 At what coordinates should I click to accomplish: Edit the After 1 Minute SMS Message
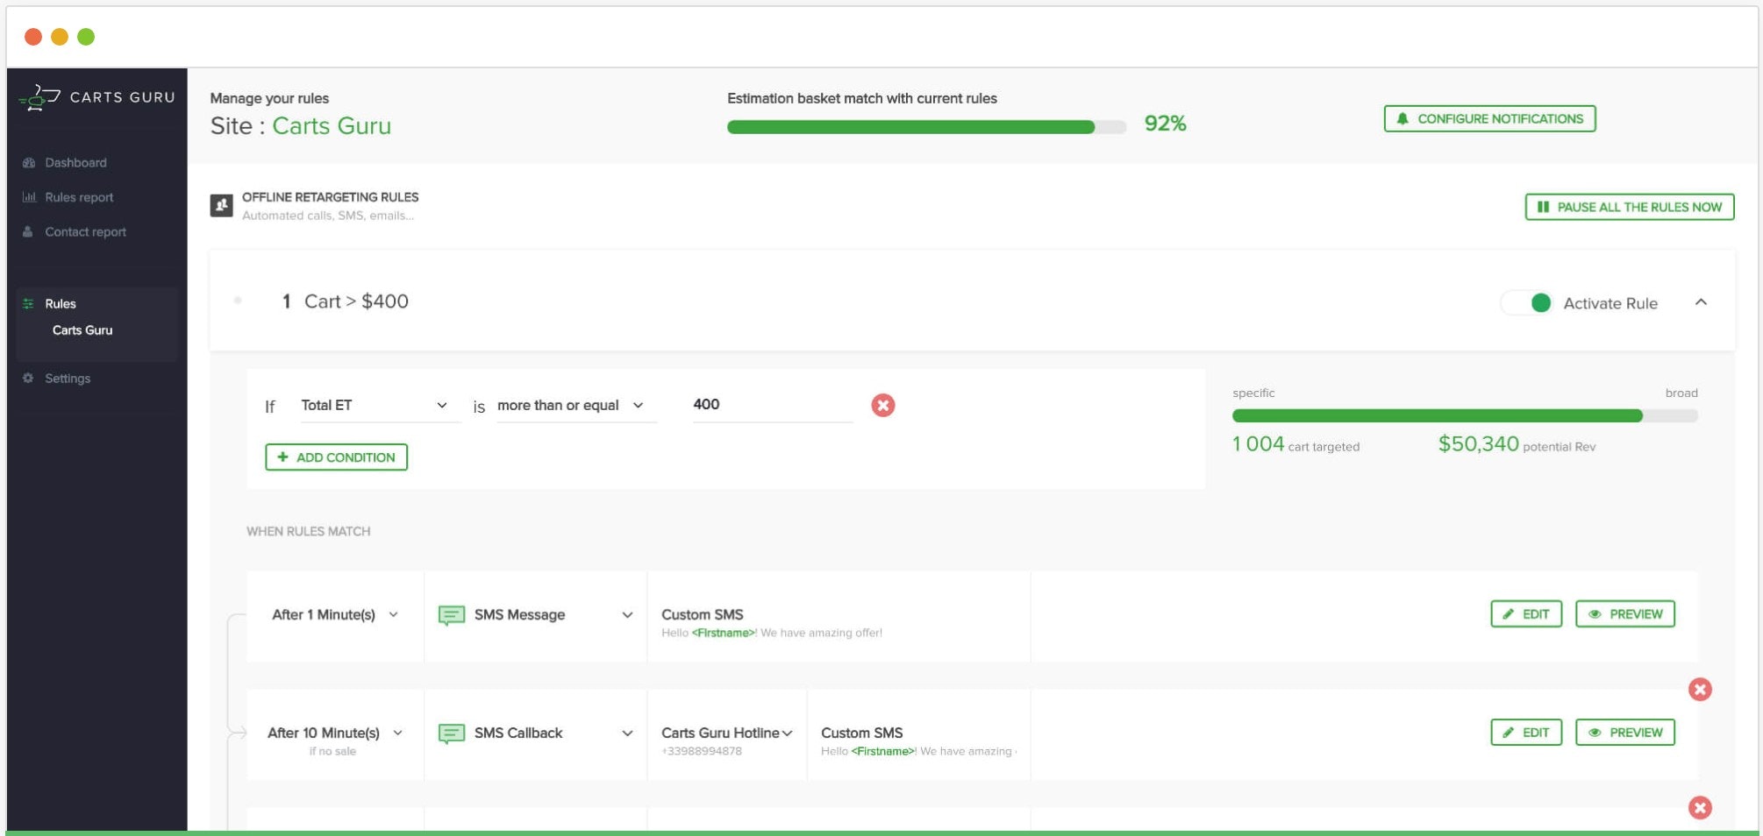[1526, 614]
